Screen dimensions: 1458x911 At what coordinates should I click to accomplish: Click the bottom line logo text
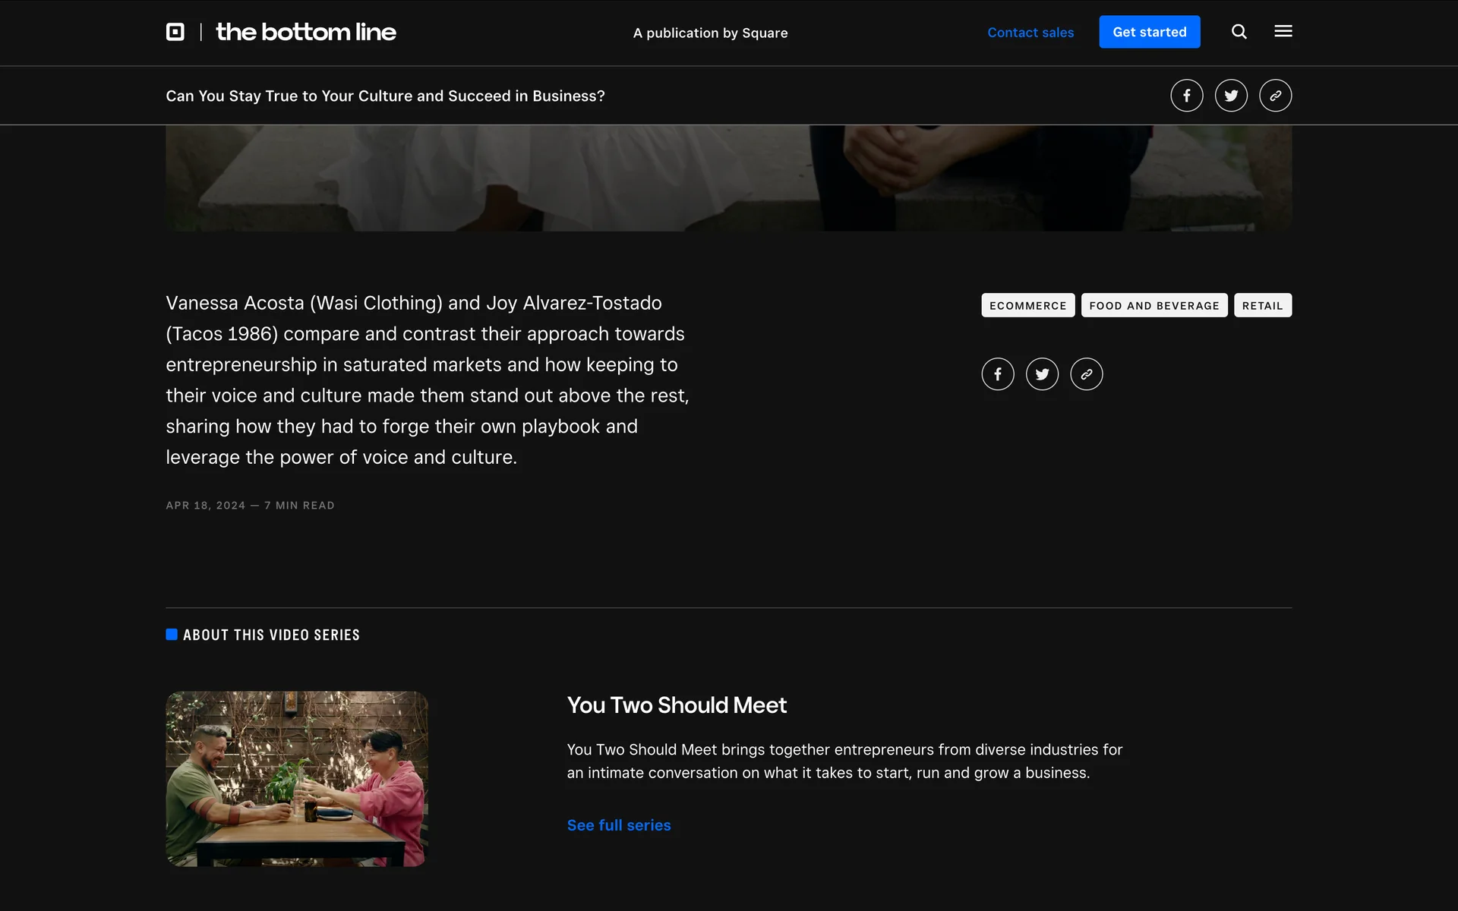tap(306, 32)
